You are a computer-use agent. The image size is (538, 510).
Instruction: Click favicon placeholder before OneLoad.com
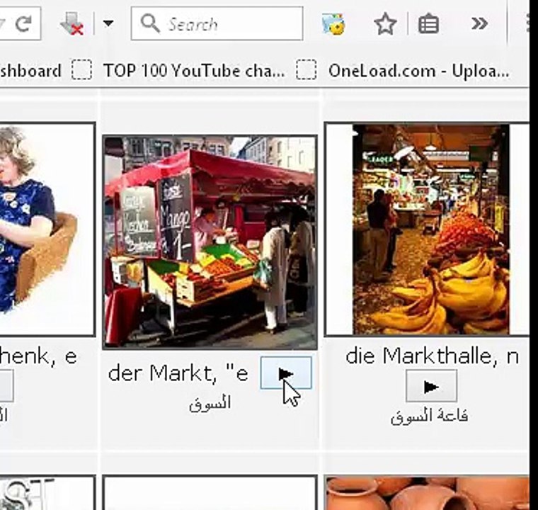tap(306, 69)
